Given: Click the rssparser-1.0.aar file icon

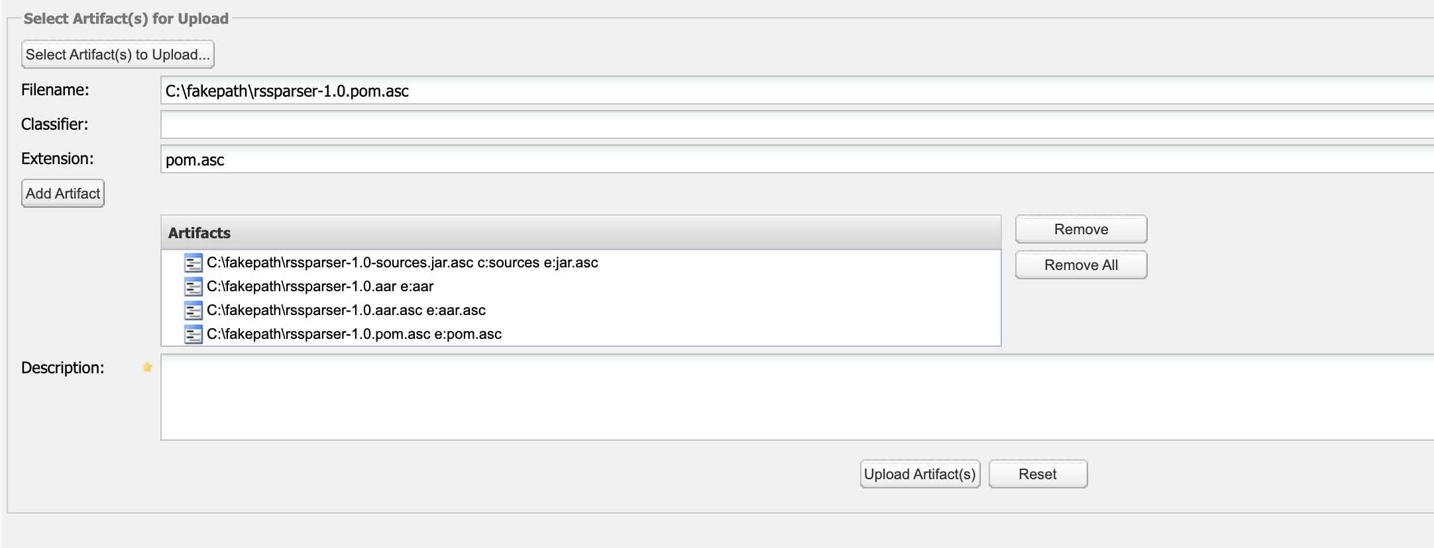Looking at the screenshot, I should 193,287.
